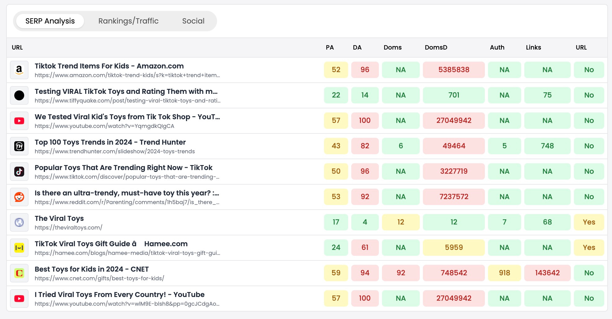
Task: Open 'Testing VIRAL TikTok Toys and Rating Them' title
Action: [126, 91]
